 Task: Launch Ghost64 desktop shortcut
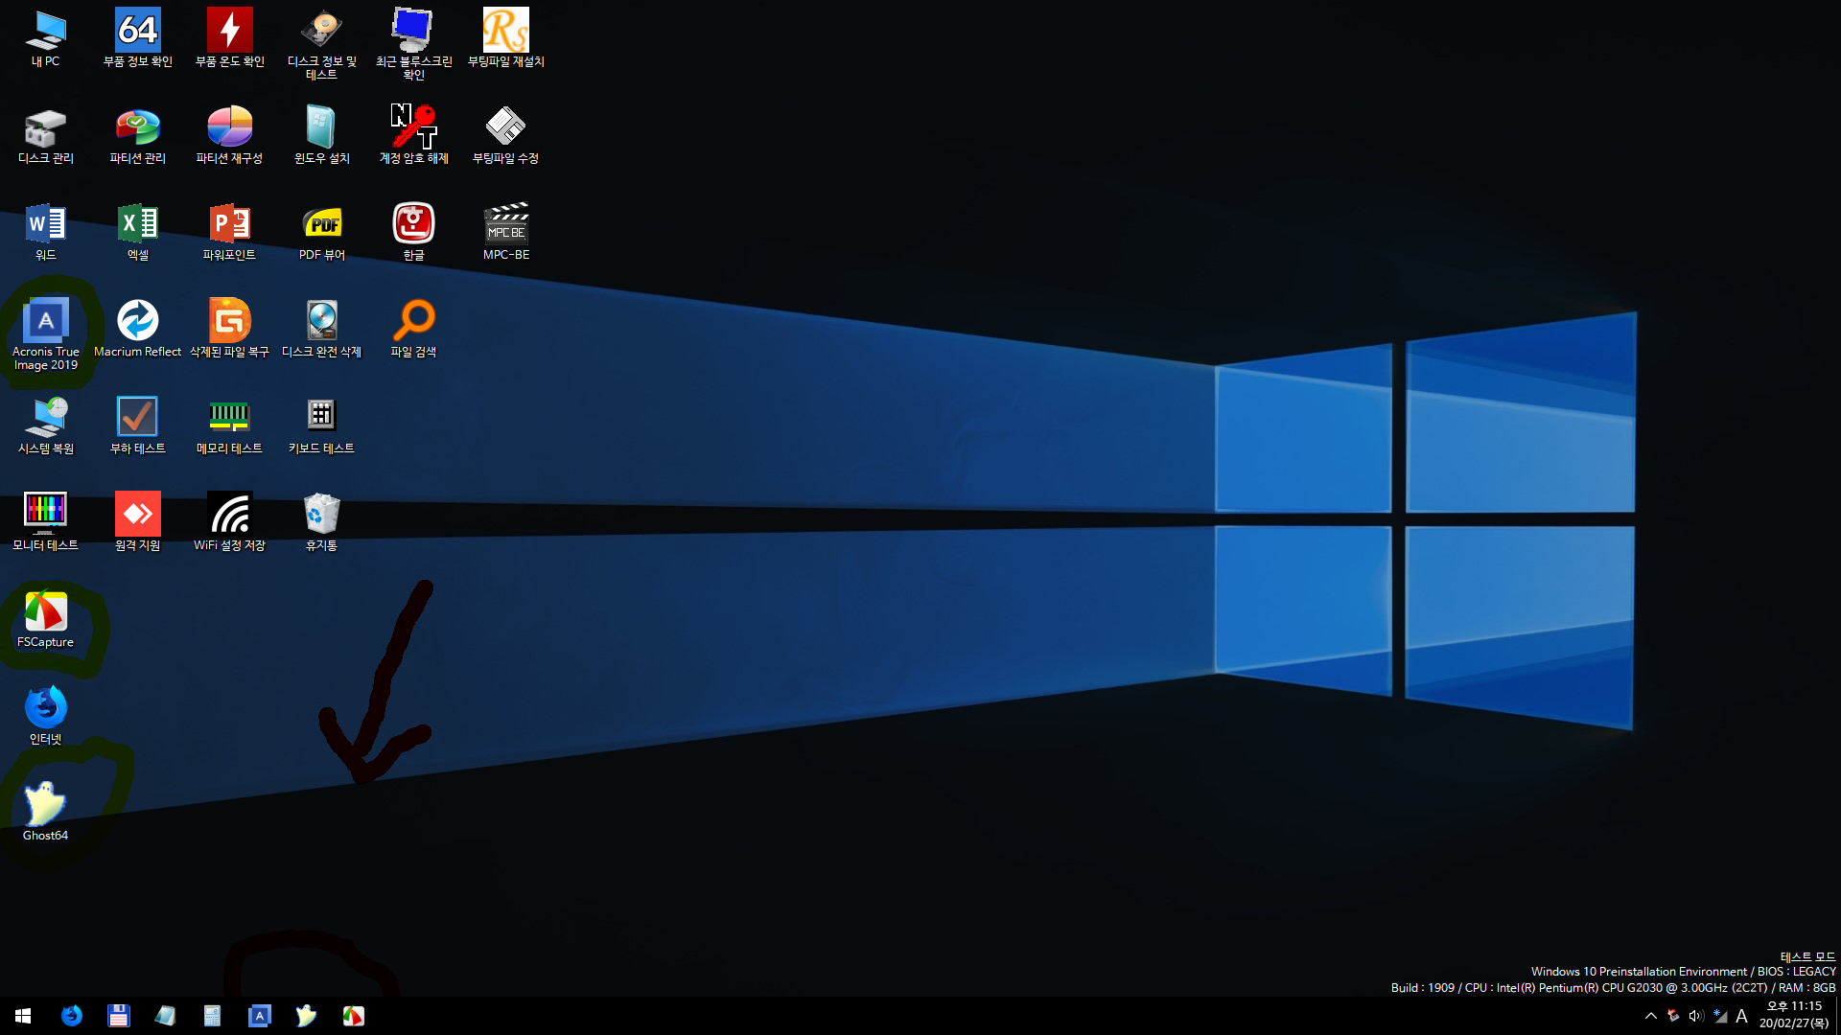[45, 813]
